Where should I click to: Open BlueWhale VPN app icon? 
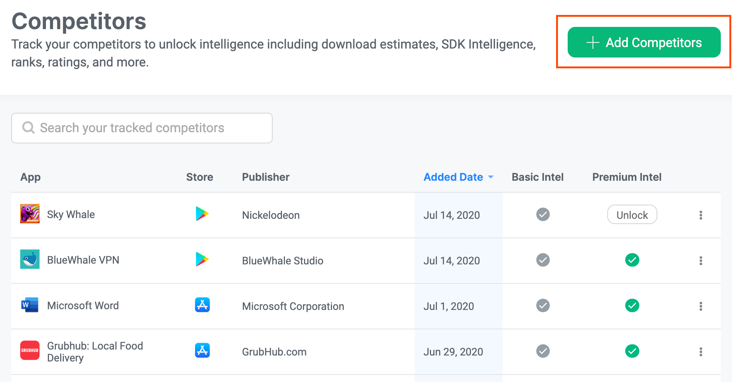click(30, 259)
